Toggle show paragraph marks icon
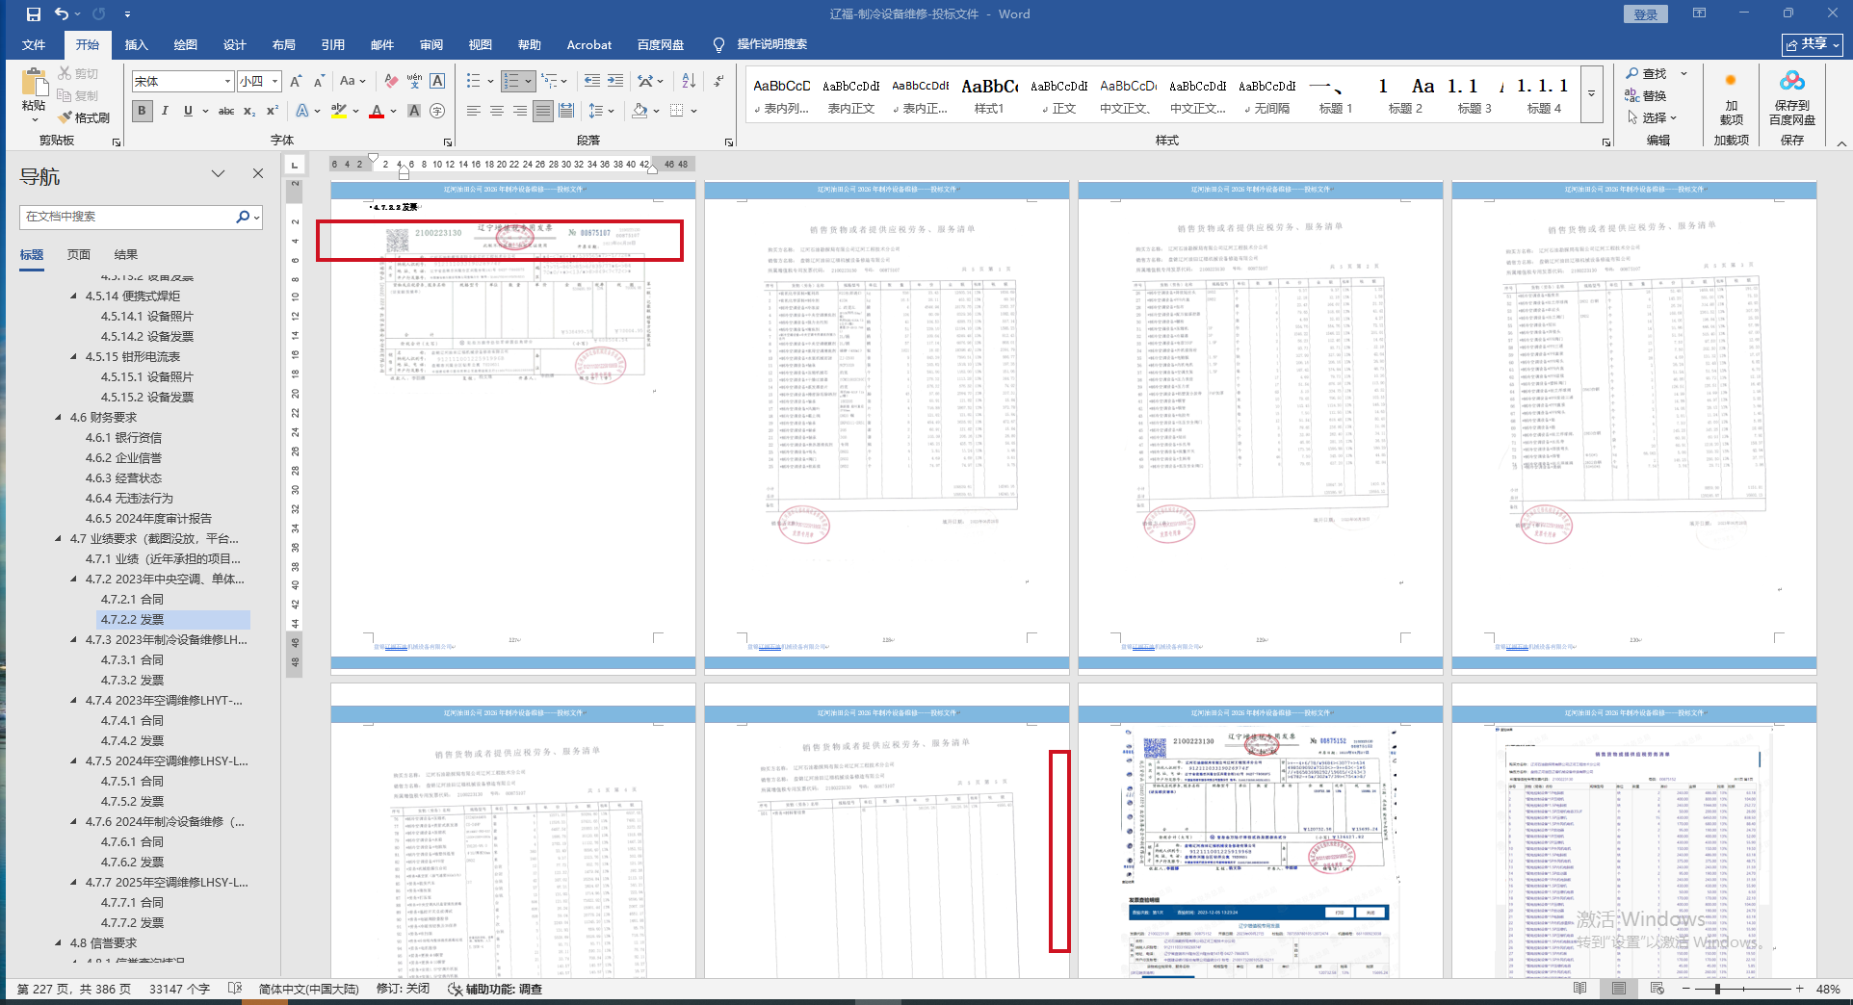Viewport: 1853px width, 1005px height. tap(718, 81)
